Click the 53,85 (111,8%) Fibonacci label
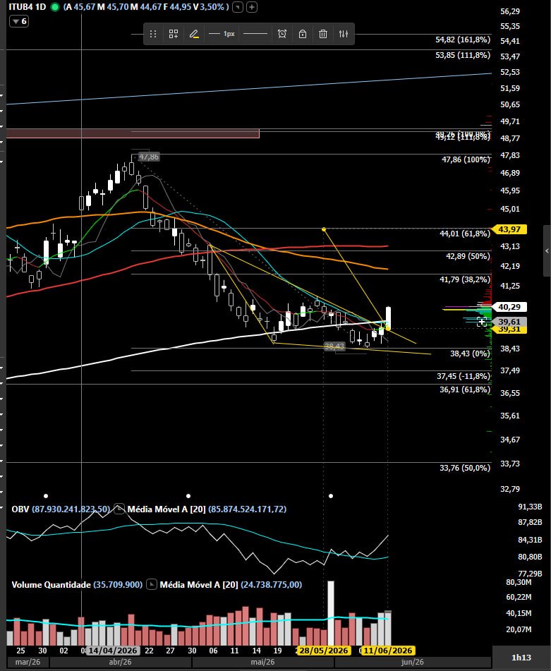Screen dimensions: 551x671 pos(462,55)
